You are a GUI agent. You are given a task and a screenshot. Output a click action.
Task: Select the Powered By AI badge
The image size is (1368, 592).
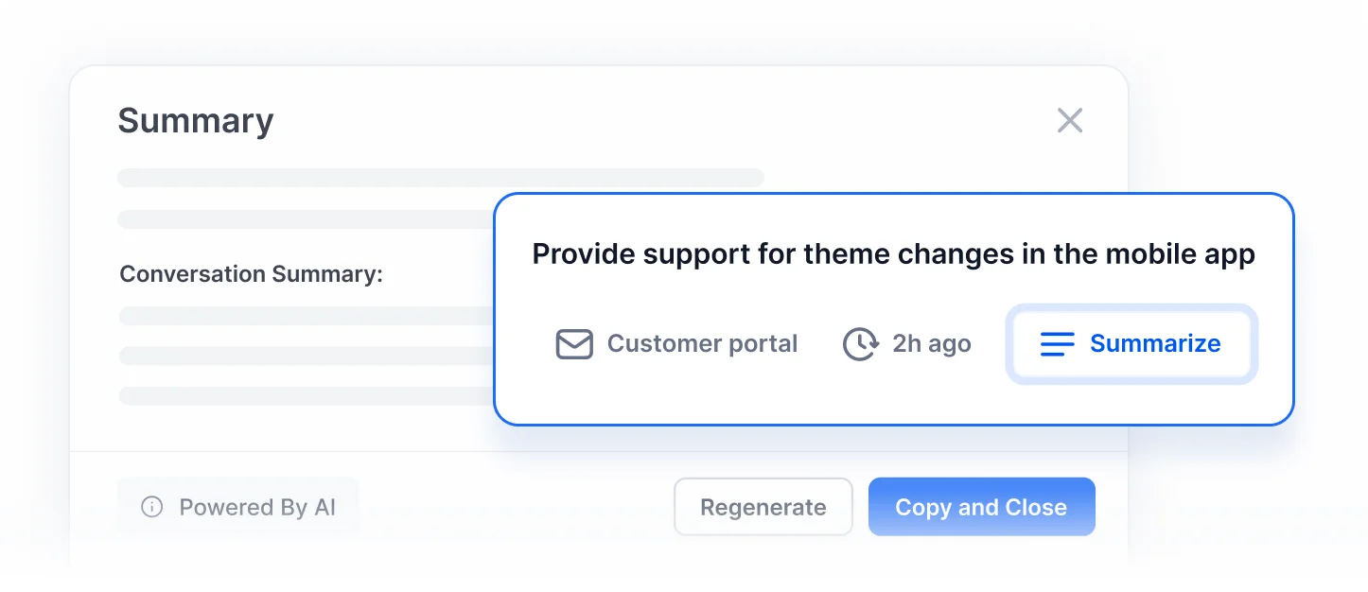238,507
